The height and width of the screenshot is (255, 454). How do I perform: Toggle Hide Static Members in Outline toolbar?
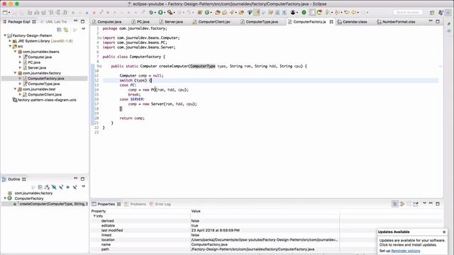(x=61, y=187)
